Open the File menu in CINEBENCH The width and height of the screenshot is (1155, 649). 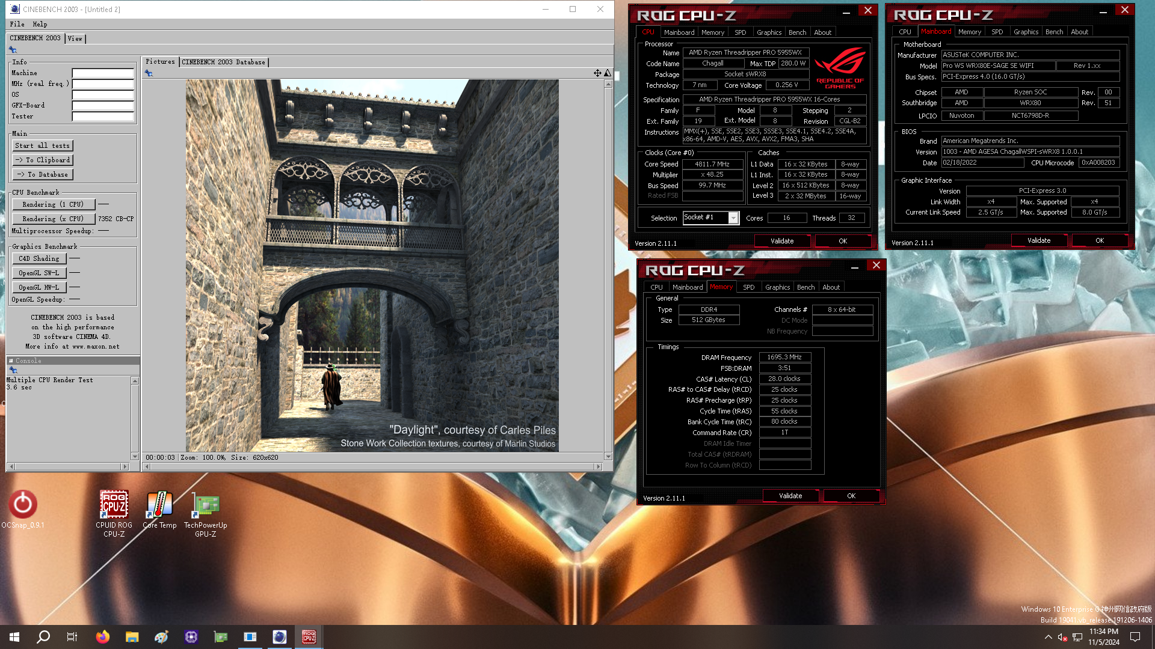click(x=17, y=24)
